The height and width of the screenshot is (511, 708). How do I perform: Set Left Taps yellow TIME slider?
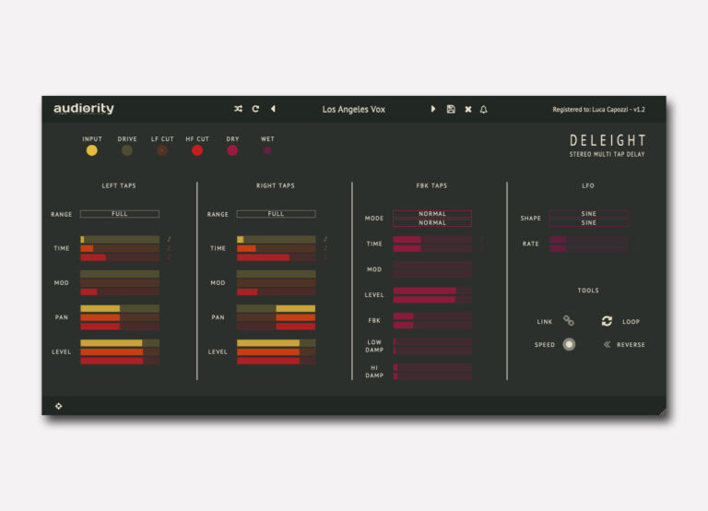(120, 240)
